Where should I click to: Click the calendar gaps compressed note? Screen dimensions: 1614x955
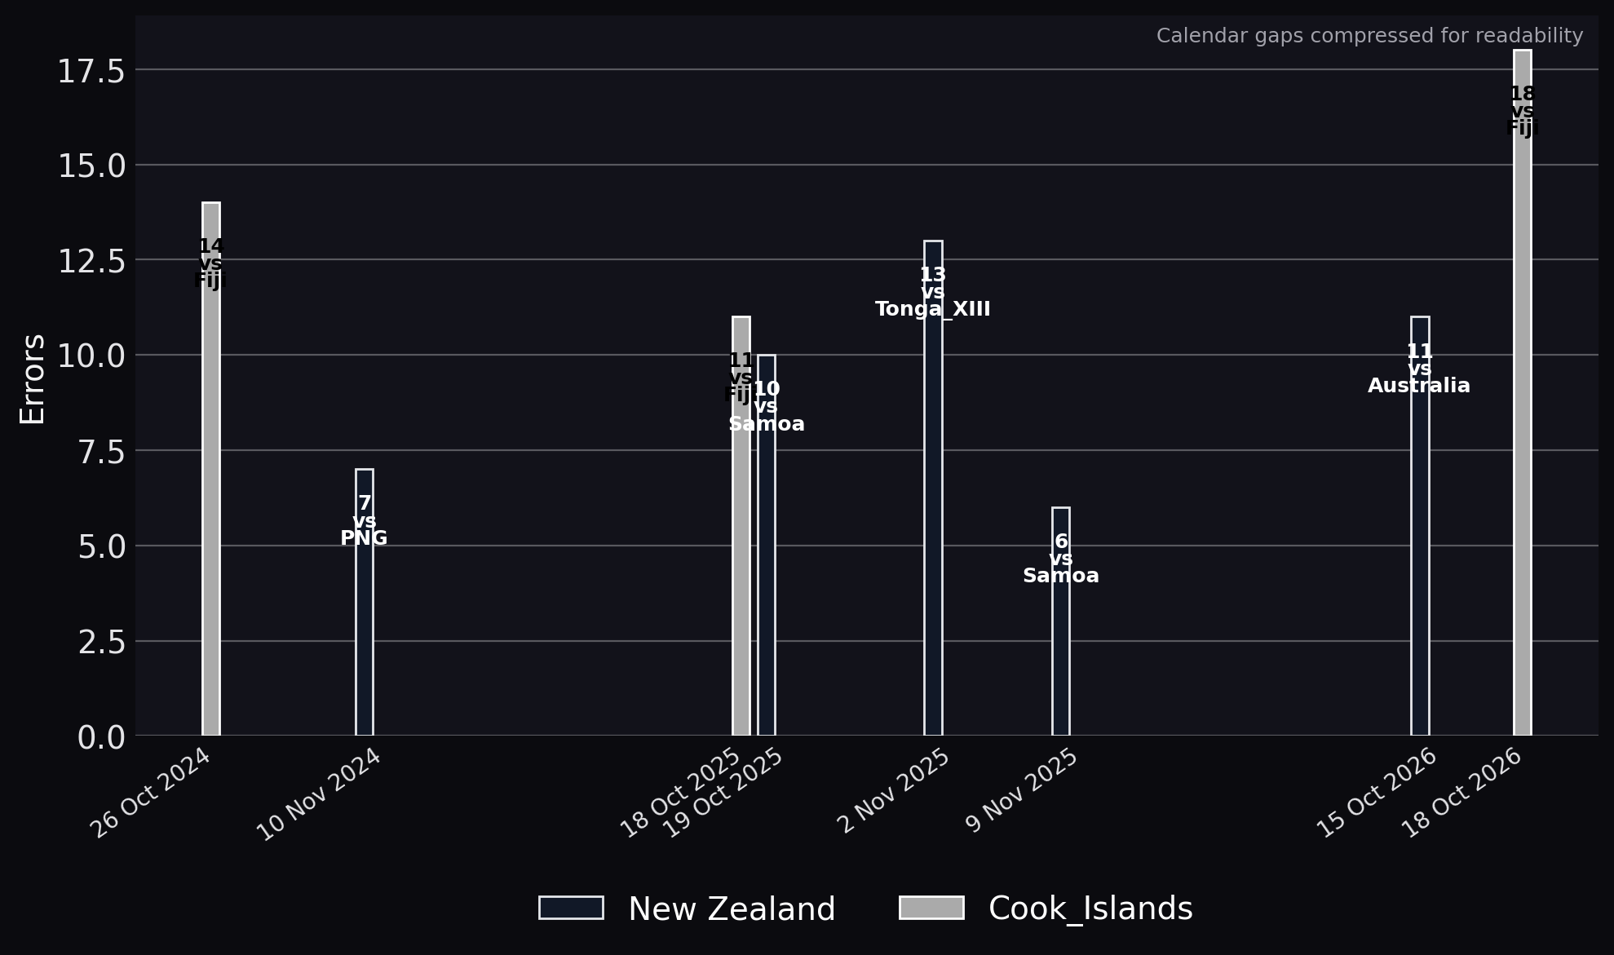(1369, 36)
